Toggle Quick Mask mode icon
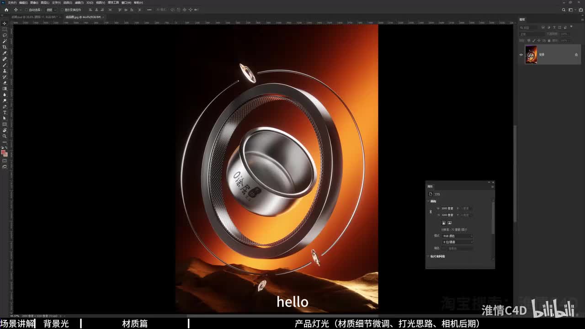 pyautogui.click(x=5, y=161)
